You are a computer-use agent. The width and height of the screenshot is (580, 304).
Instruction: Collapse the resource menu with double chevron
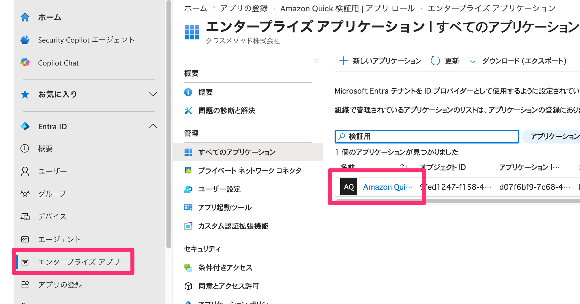[x=316, y=61]
